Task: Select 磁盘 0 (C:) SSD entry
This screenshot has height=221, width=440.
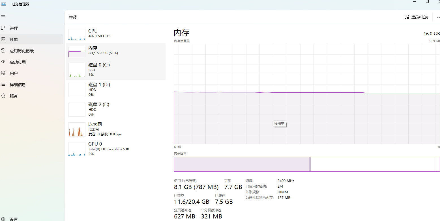Action: (x=115, y=70)
